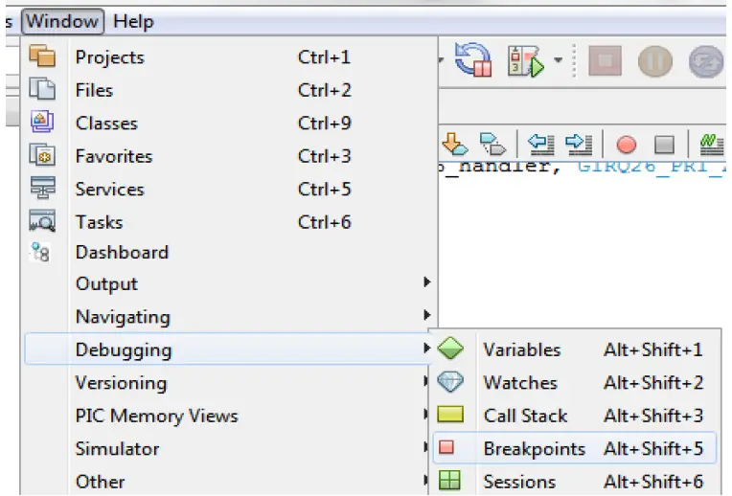Click the pause debugger button

pyautogui.click(x=656, y=63)
